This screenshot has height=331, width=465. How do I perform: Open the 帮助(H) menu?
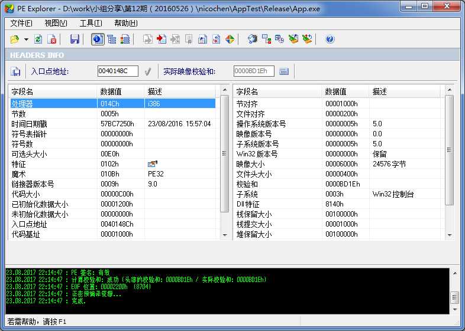[126, 23]
